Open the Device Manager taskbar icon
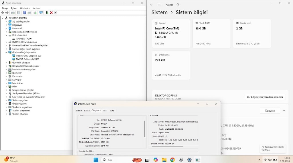Viewport: 293px width, 163px height. (181, 160)
